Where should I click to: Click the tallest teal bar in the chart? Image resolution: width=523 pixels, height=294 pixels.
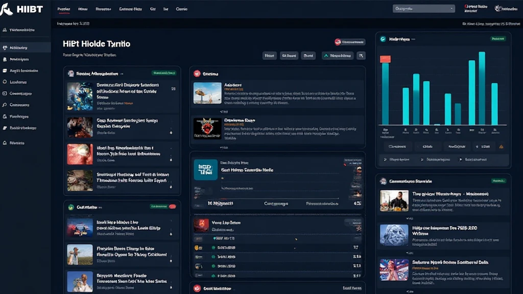click(481, 88)
